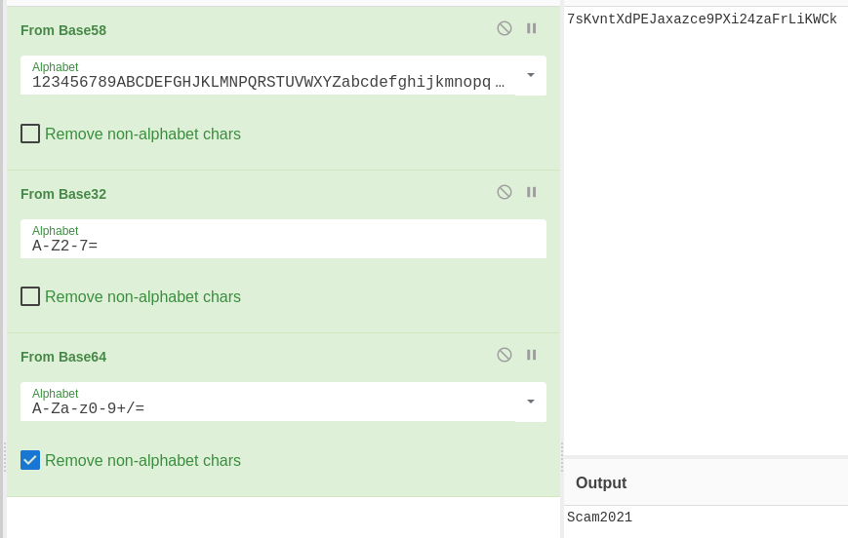Image resolution: width=848 pixels, height=538 pixels.
Task: Enable Remove non-alphabet chars for Base58
Action: click(30, 134)
